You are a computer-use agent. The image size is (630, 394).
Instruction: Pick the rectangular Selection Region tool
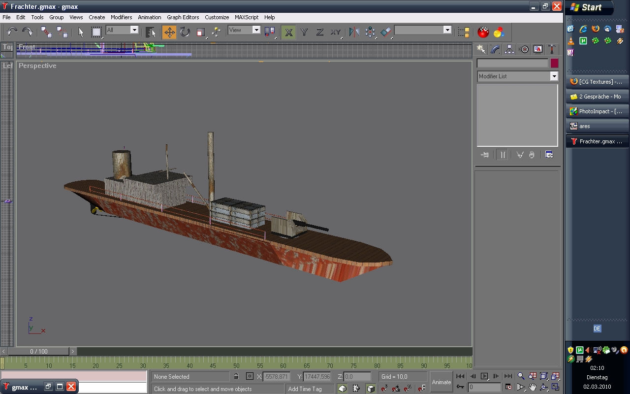tap(96, 33)
